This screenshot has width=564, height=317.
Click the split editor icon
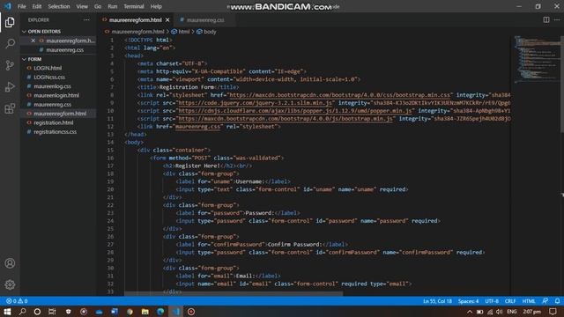(x=546, y=19)
